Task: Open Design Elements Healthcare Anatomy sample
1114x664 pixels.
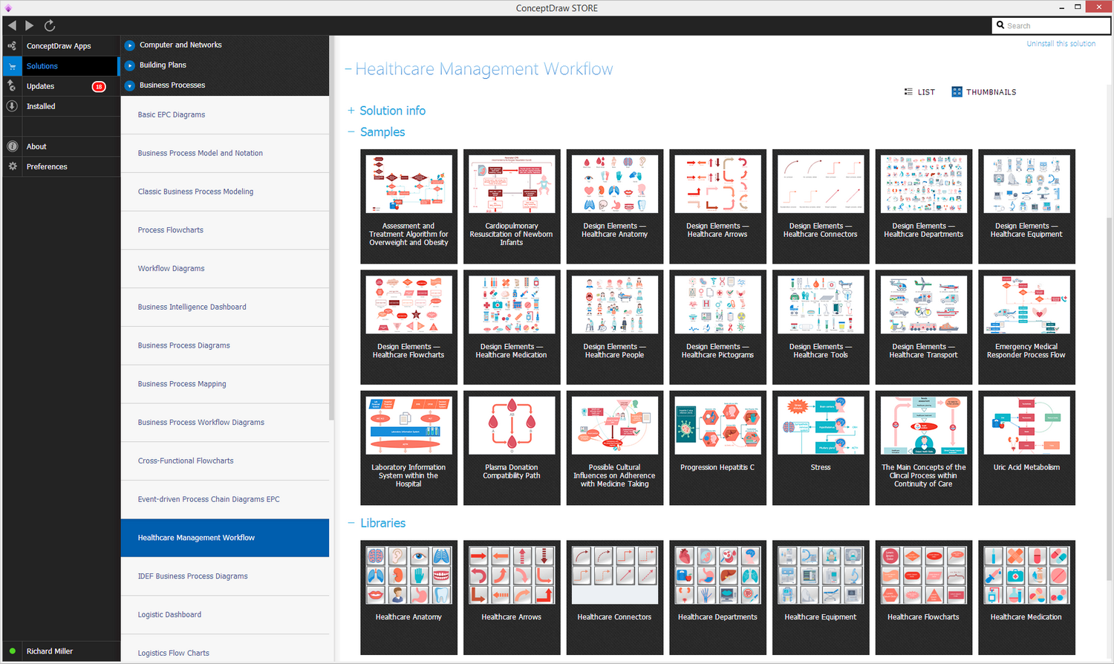Action: (615, 206)
